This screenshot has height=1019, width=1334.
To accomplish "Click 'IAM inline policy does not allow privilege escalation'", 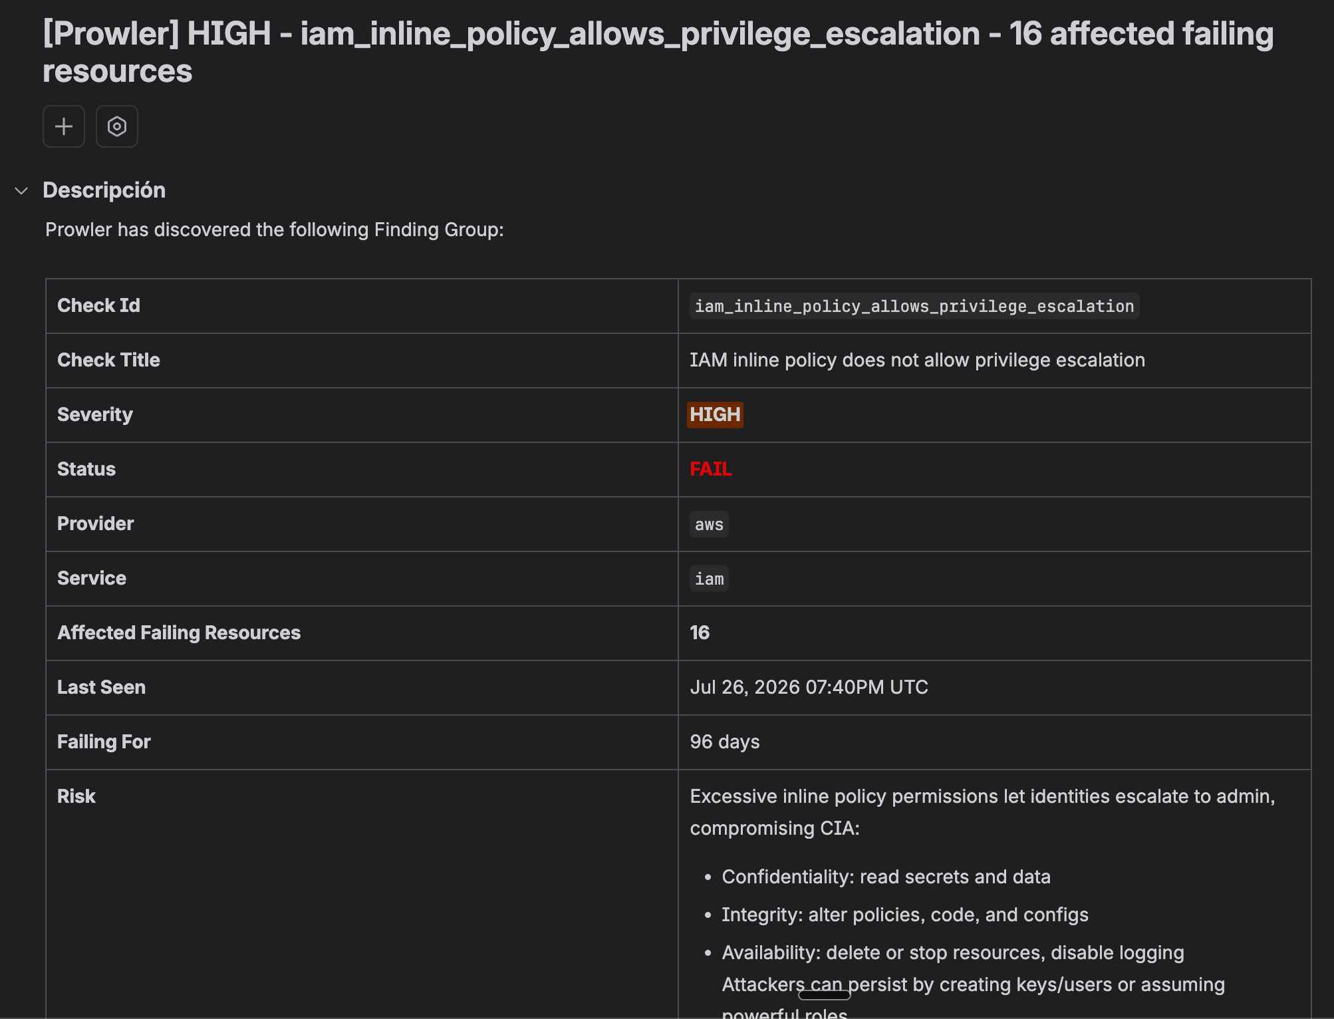I will coord(918,360).
